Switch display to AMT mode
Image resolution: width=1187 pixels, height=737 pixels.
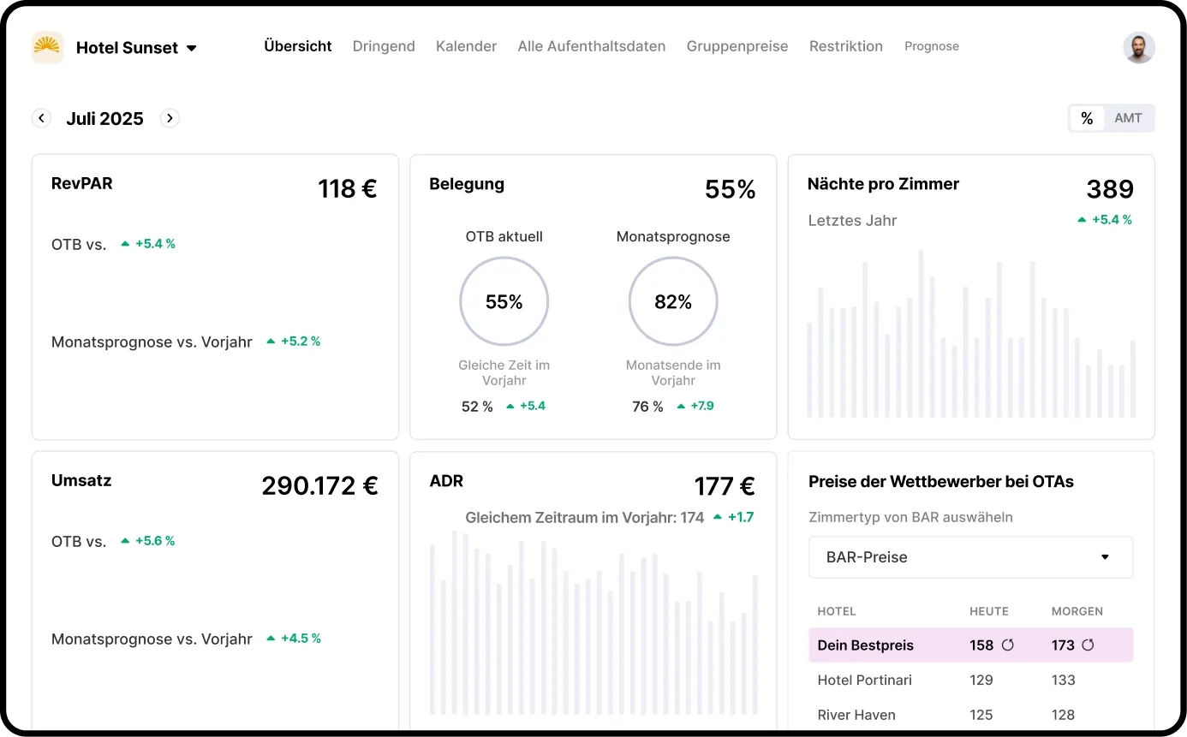tap(1128, 118)
